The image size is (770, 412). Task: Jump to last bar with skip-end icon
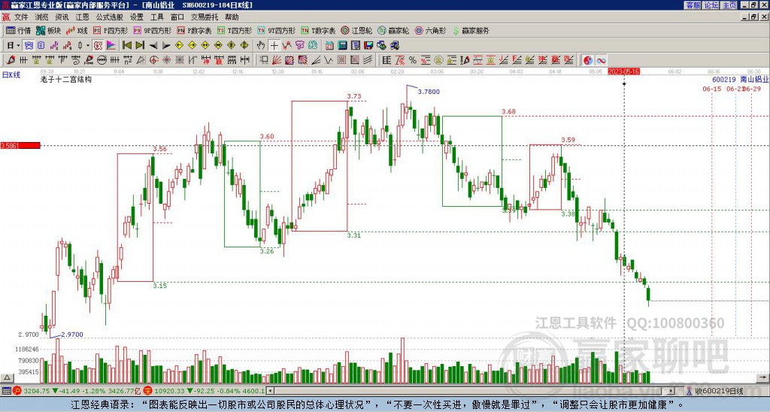click(140, 45)
